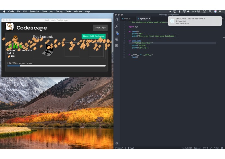Viewport: 225px width, 159px height.
Task: Open the Extensions icon in activity bar
Action: click(x=117, y=46)
